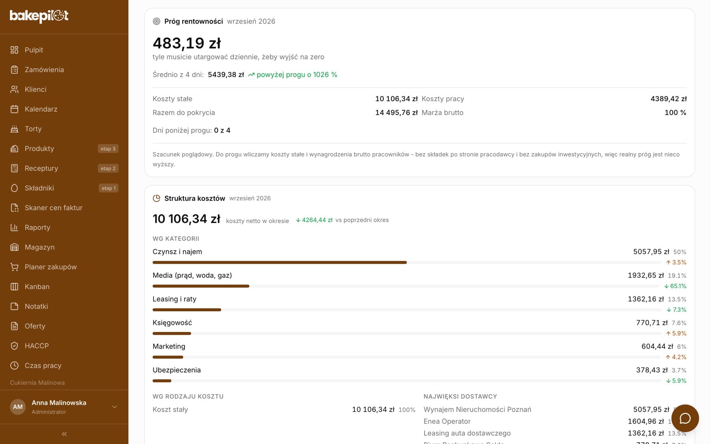
Task: Click the Receptury calculator icon
Action: tap(14, 168)
